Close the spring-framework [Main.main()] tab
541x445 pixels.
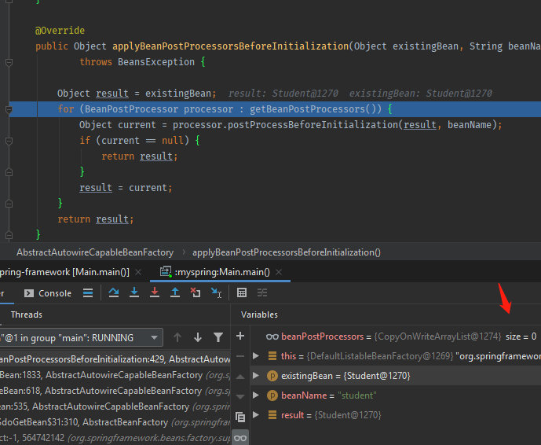138,272
